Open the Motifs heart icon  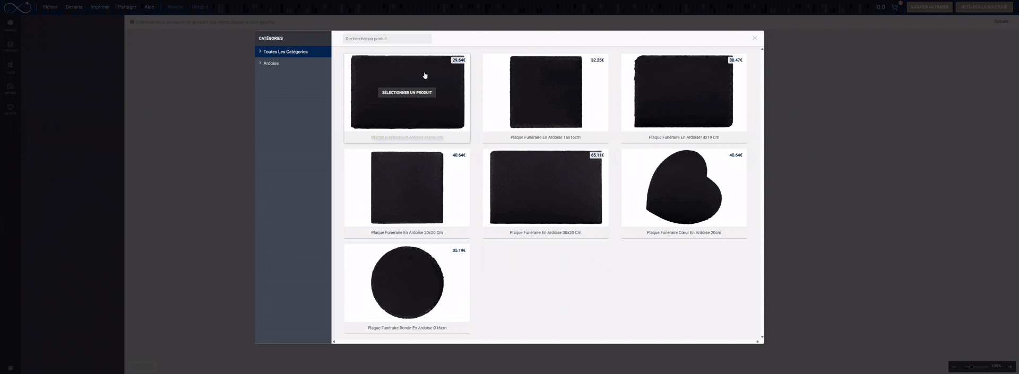10,108
